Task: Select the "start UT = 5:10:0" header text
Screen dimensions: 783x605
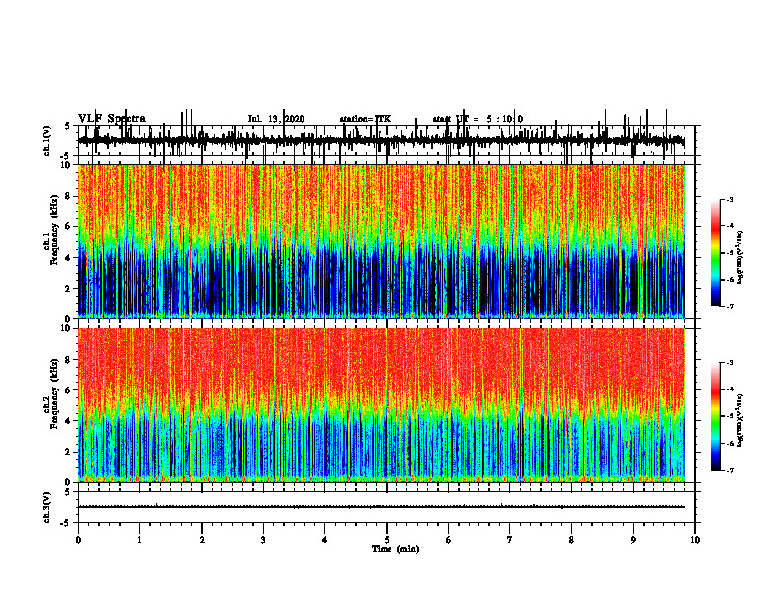Action: tap(478, 119)
